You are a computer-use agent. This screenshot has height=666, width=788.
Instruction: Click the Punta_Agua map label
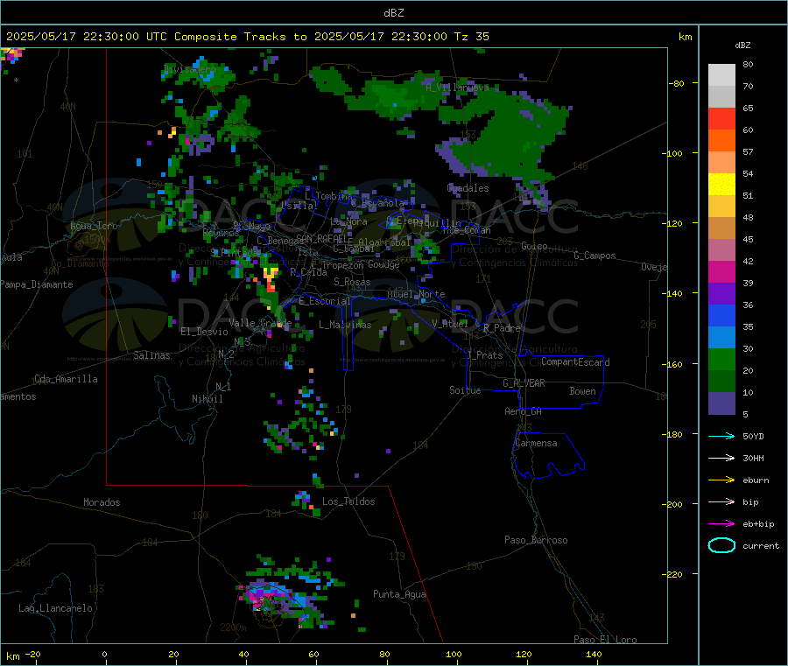pos(399,594)
